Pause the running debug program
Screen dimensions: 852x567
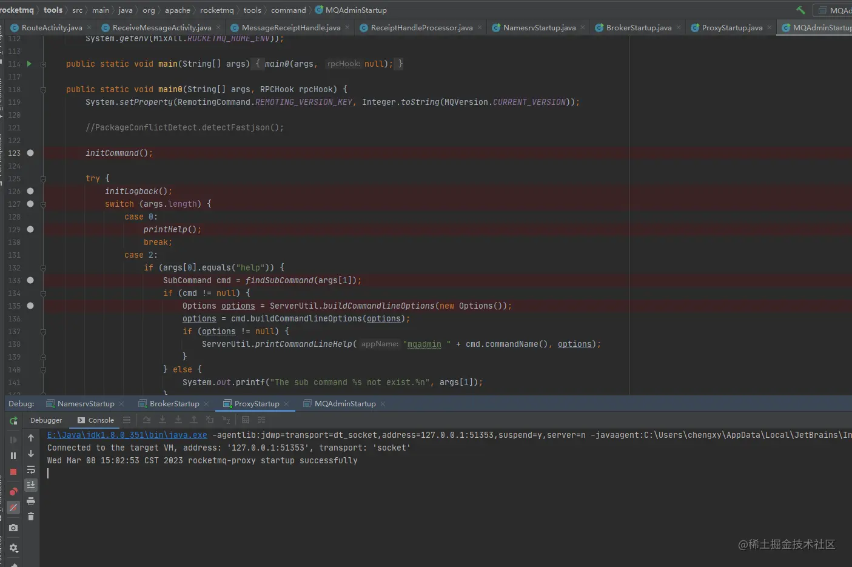tap(13, 455)
